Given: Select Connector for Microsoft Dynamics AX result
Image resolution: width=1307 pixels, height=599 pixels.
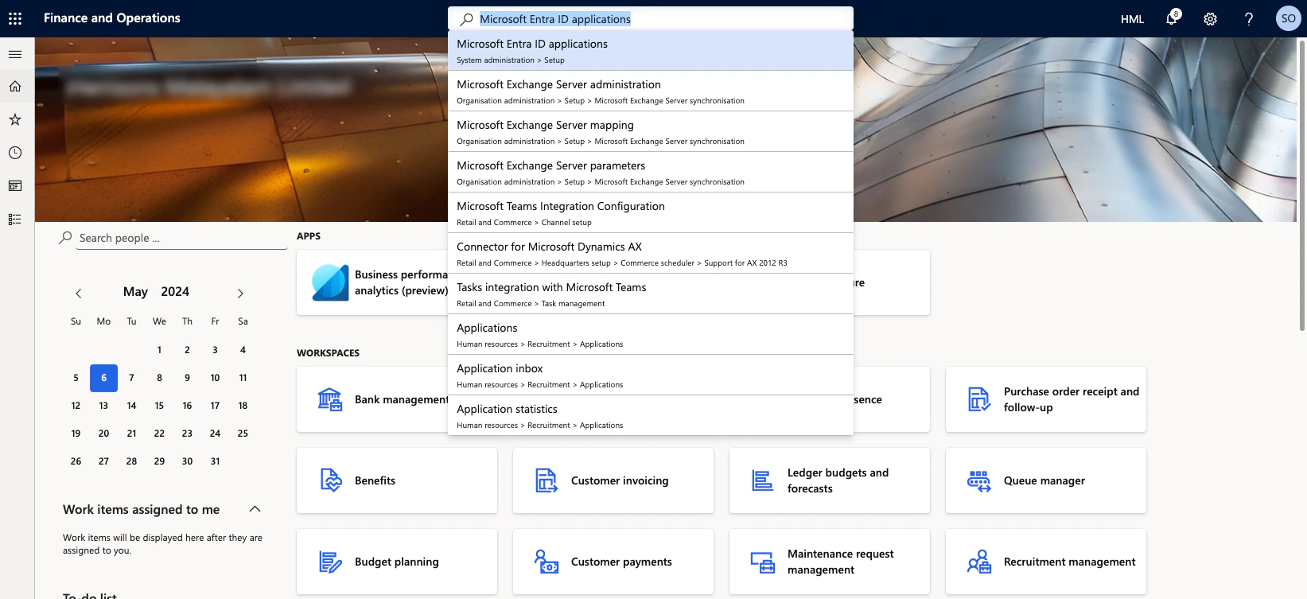Looking at the screenshot, I should pyautogui.click(x=651, y=254).
